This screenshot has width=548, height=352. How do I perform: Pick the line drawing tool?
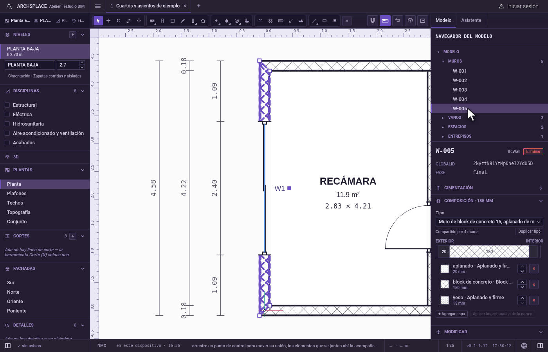click(314, 21)
